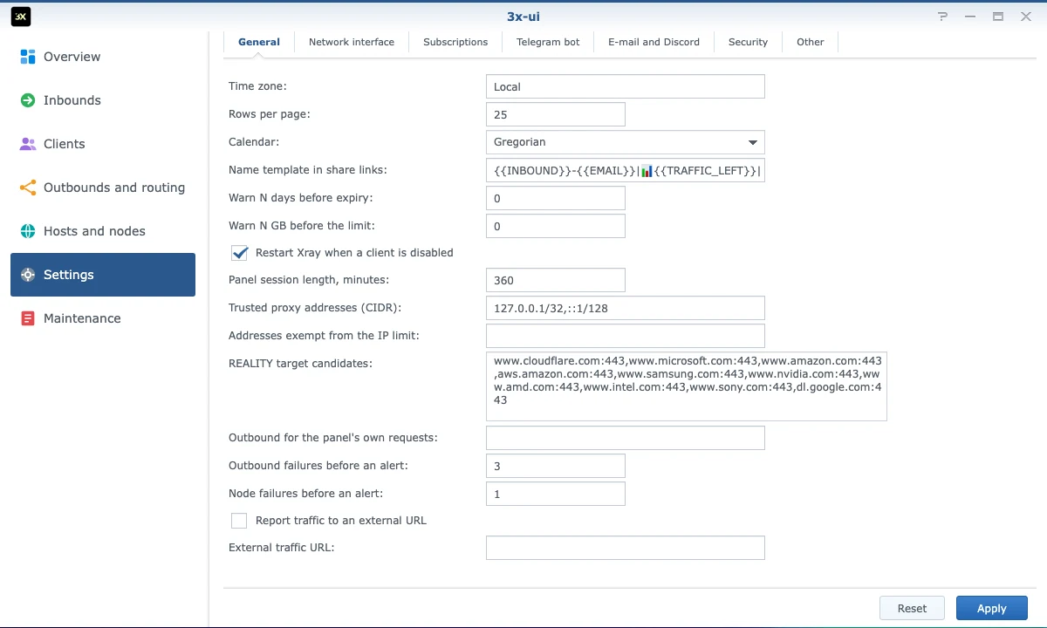Click the Warn N GB before the limit field
The image size is (1047, 628).
[x=556, y=226]
